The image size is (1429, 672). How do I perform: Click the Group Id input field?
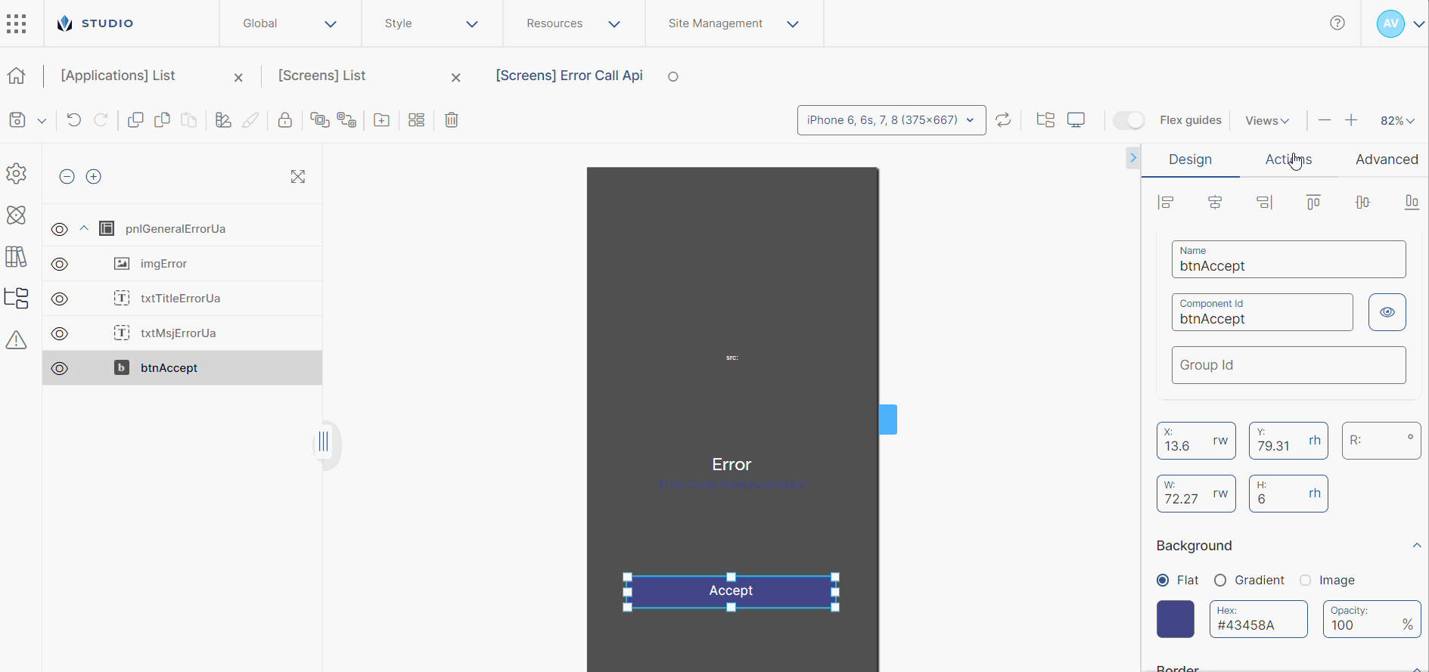[1288, 365]
